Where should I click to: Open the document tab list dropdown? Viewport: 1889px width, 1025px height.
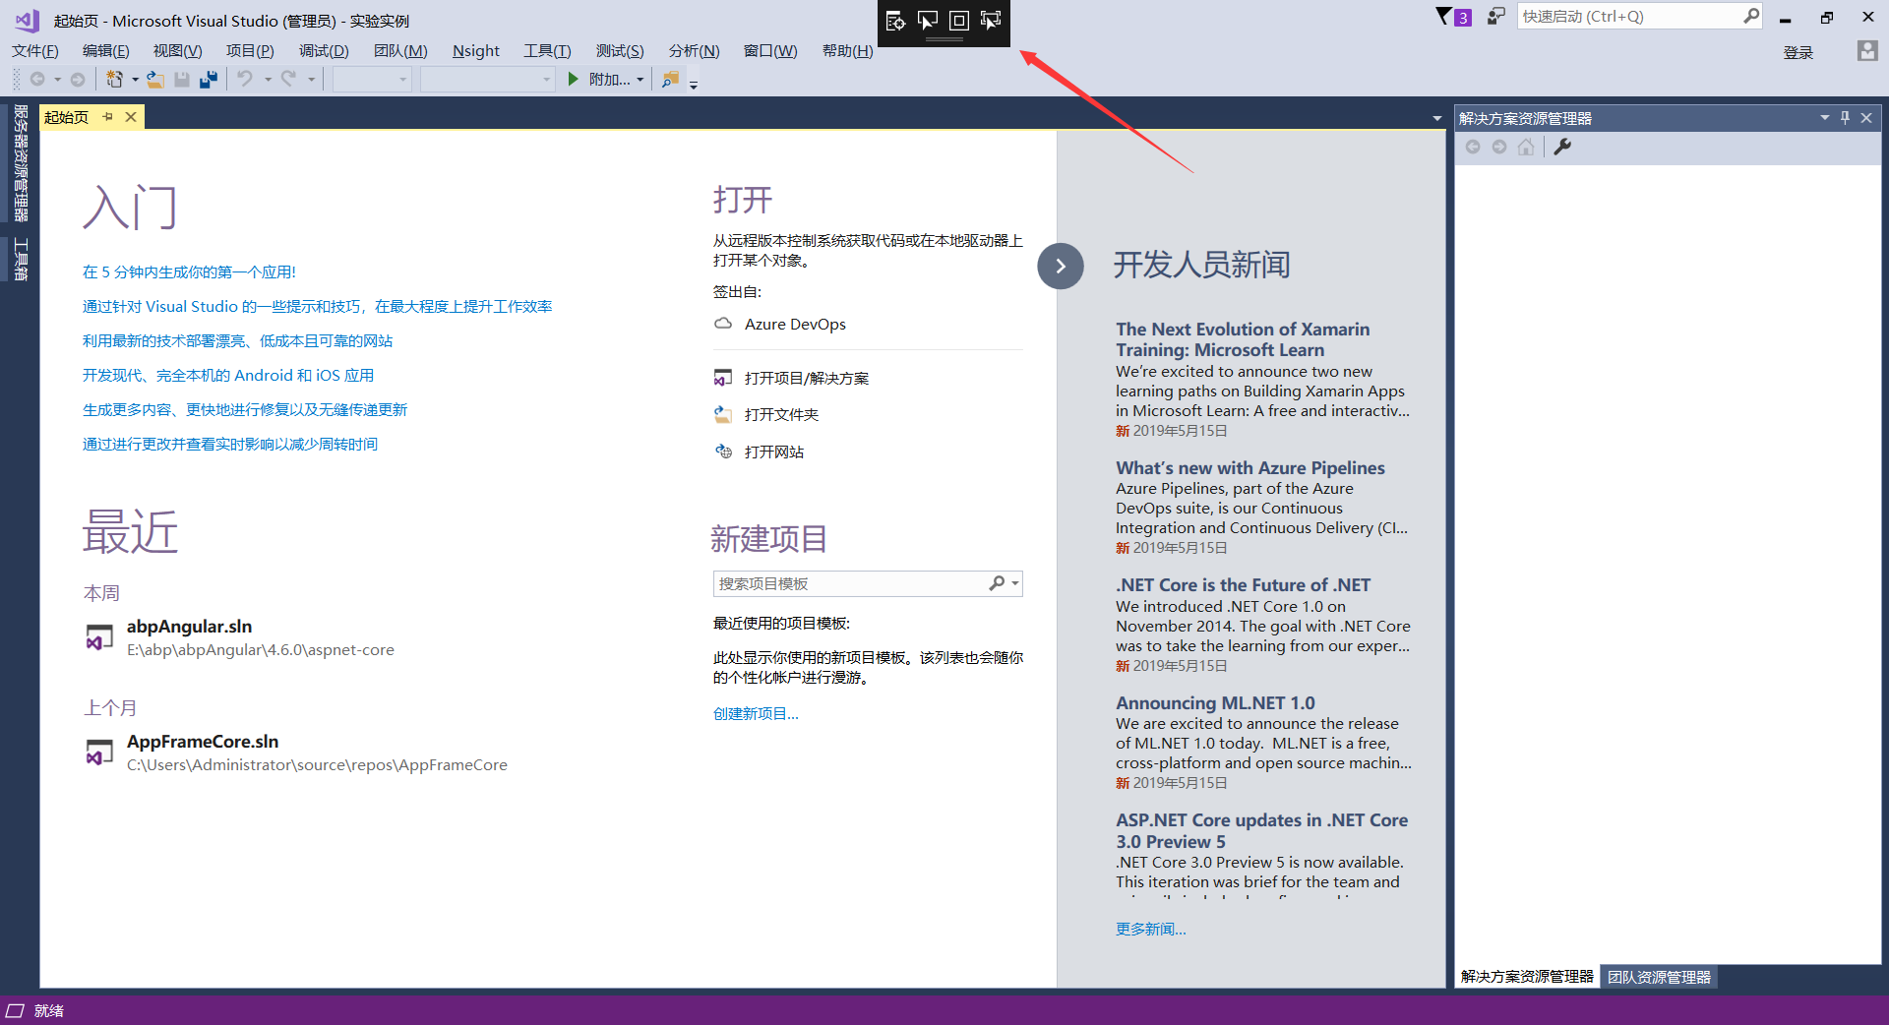[1437, 118]
